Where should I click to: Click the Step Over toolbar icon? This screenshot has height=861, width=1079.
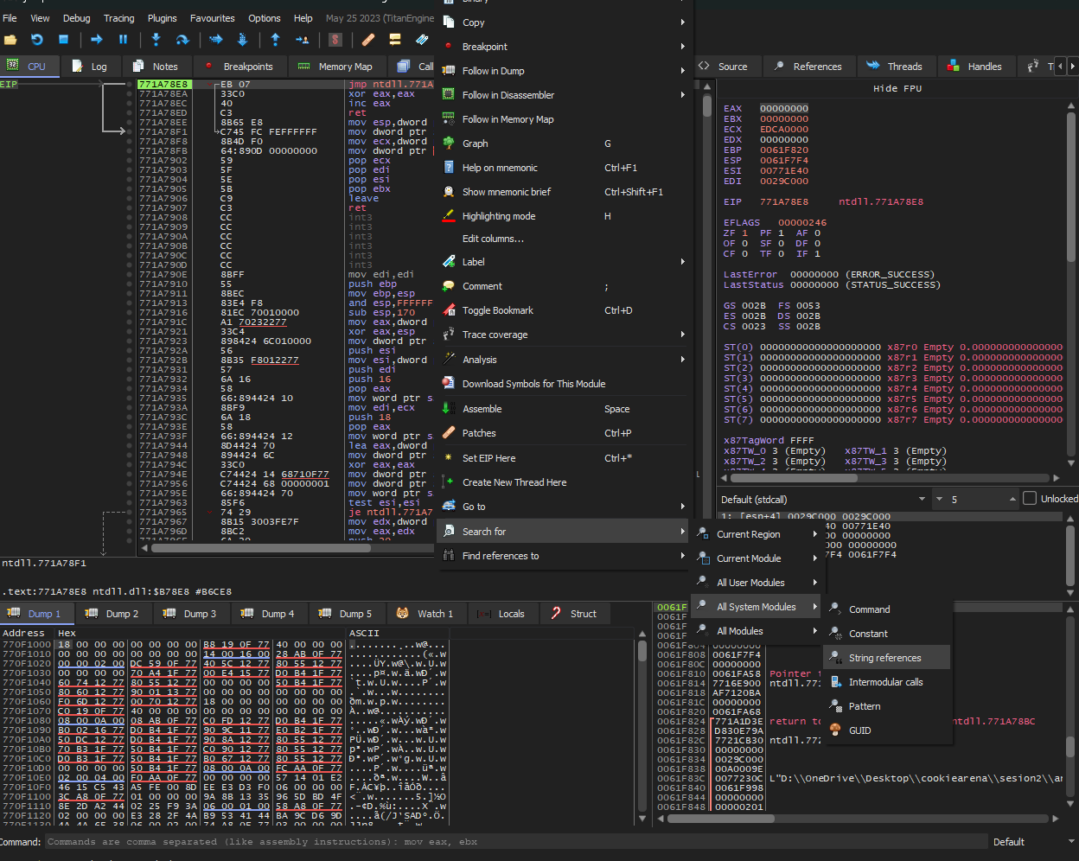182,40
